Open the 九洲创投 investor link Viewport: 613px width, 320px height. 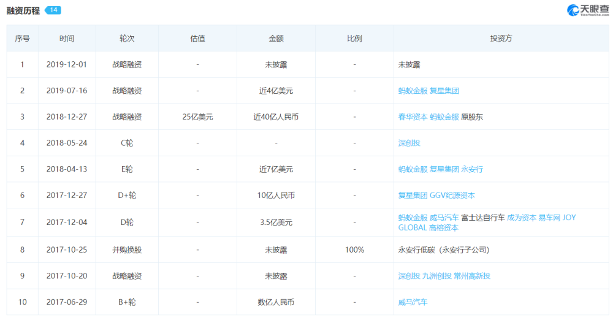(436, 276)
